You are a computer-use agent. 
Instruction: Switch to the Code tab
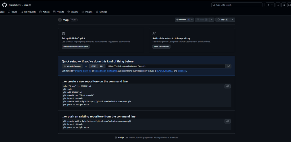pyautogui.click(x=2, y=12)
